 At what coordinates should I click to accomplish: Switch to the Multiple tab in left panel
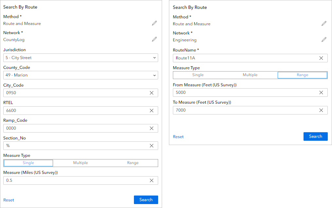81,163
